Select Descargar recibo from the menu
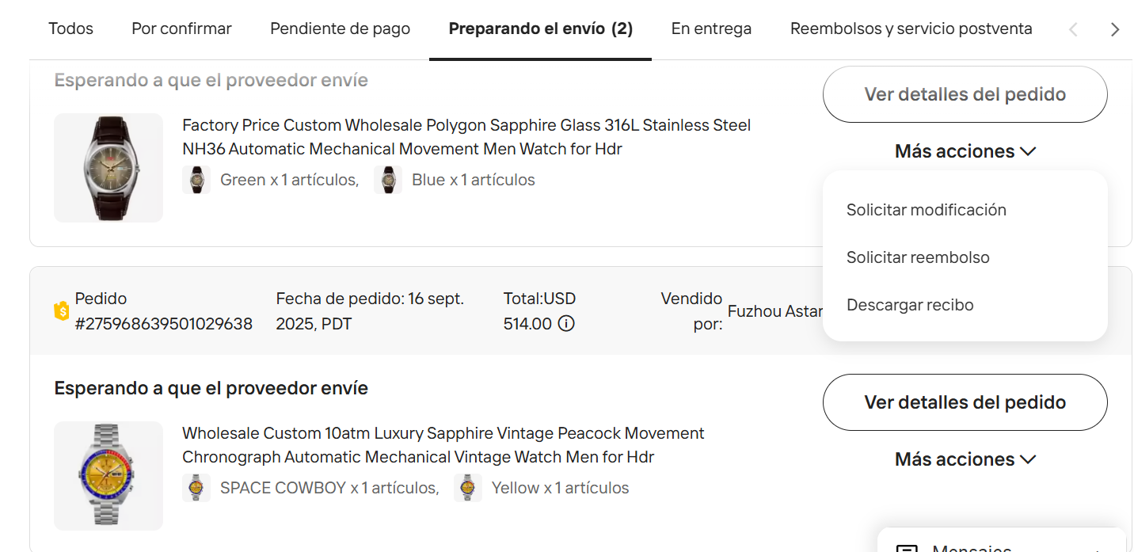The height and width of the screenshot is (552, 1134). (x=910, y=305)
